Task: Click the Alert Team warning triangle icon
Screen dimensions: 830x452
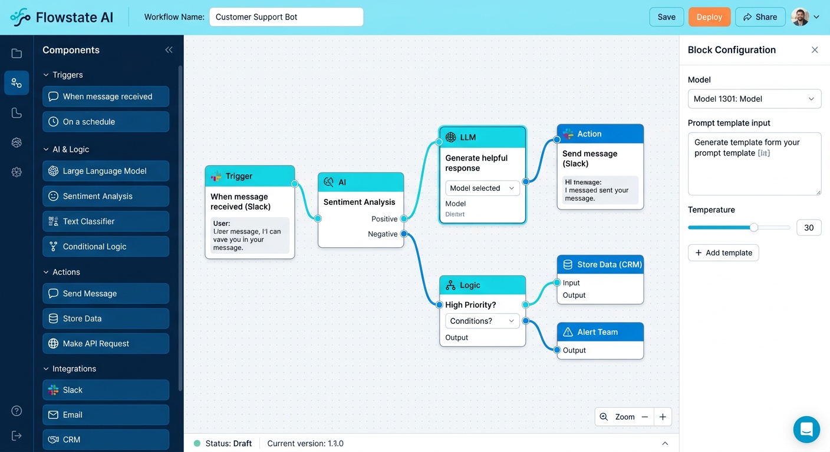Action: tap(568, 332)
